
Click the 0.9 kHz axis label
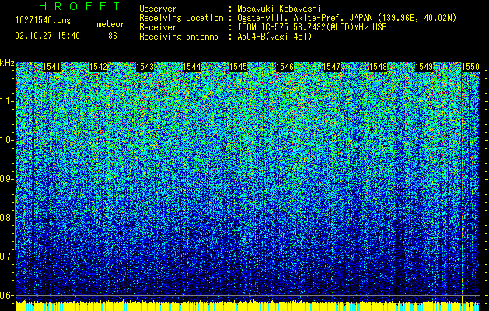pyautogui.click(x=7, y=179)
